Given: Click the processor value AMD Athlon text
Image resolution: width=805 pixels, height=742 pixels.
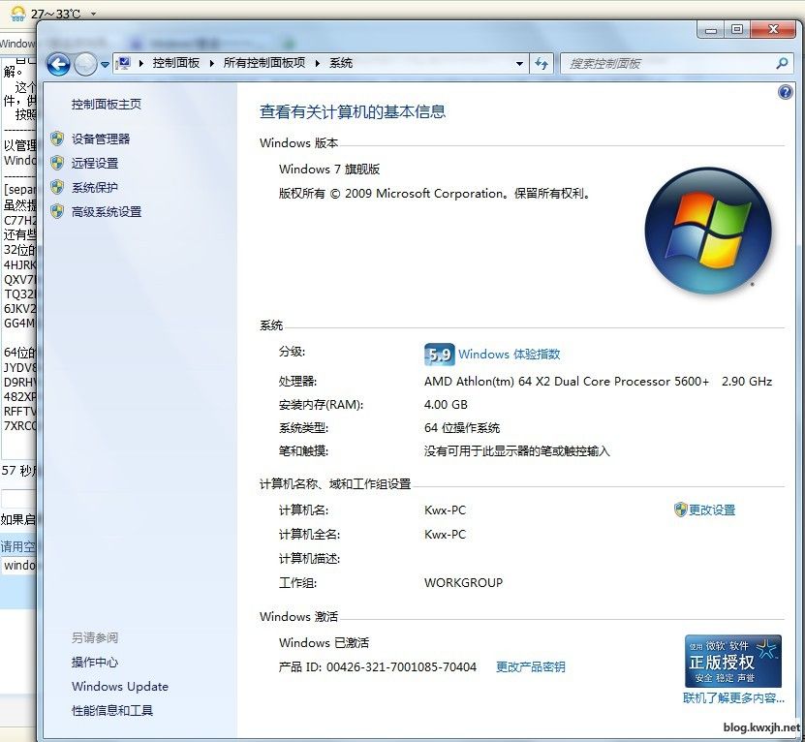Looking at the screenshot, I should click(598, 382).
